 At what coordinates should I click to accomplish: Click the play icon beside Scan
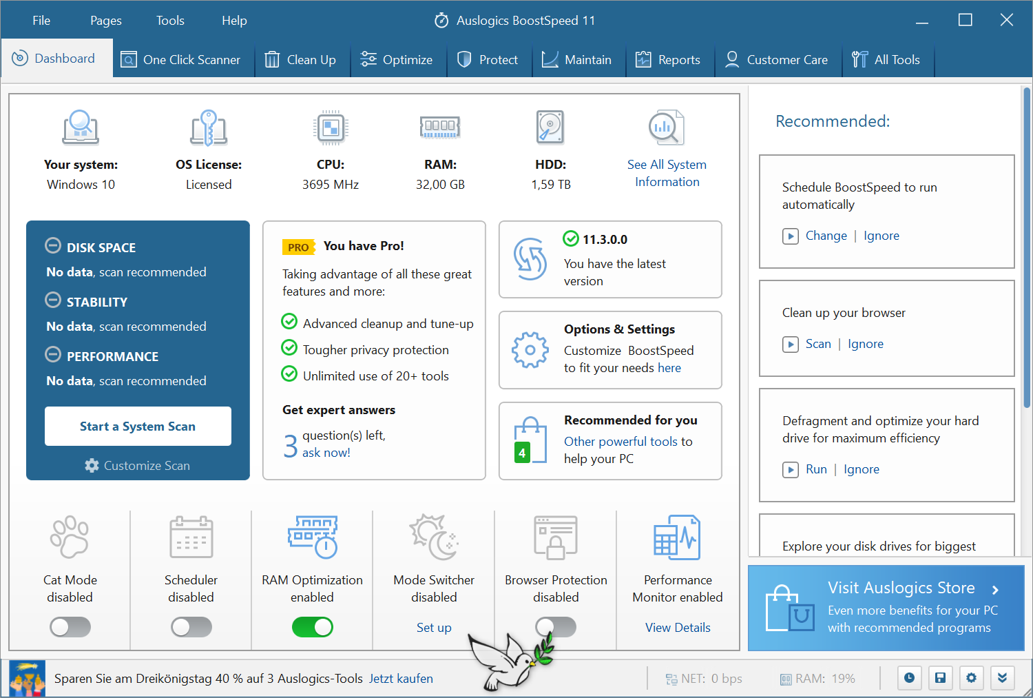791,344
